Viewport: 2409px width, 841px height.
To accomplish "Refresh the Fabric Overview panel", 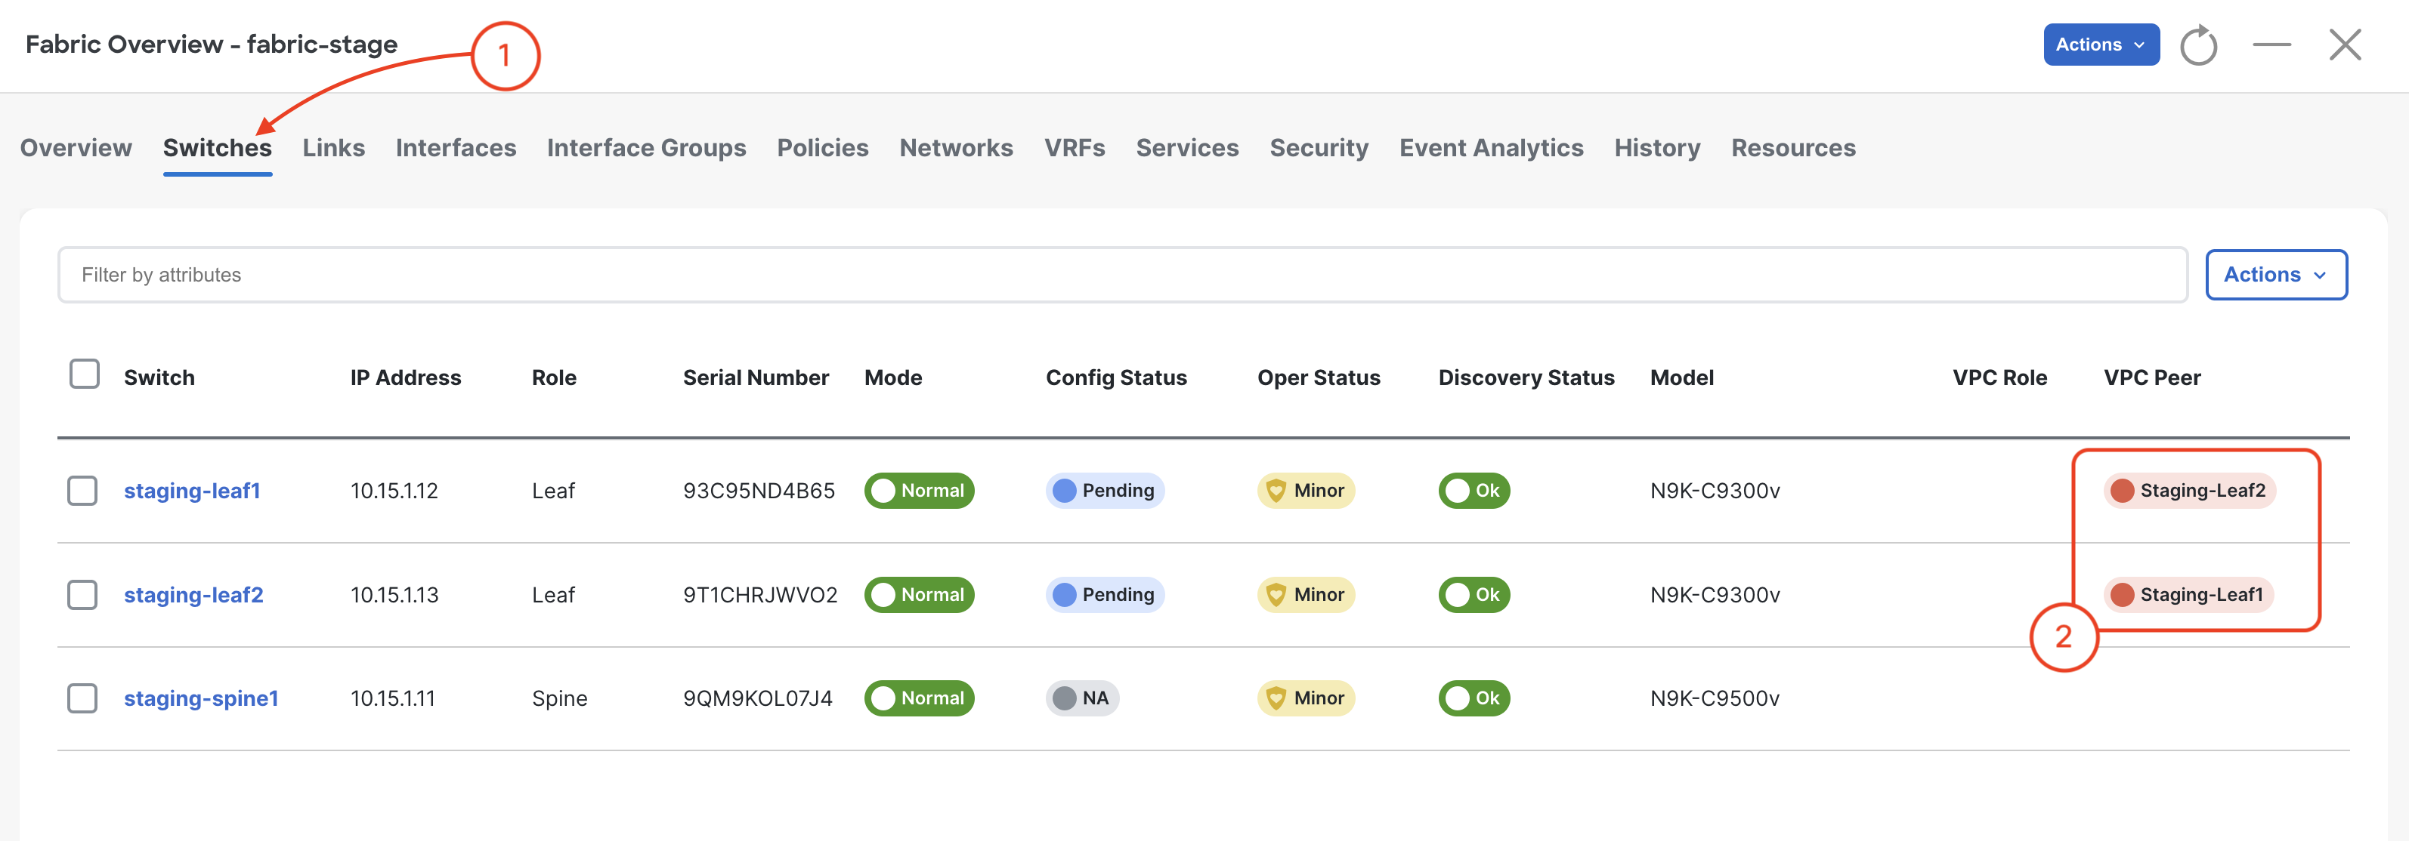I will 2197,45.
